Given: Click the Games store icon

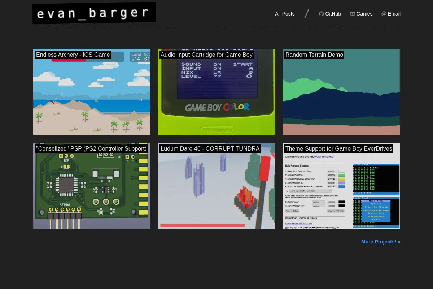Looking at the screenshot, I should pos(353,14).
